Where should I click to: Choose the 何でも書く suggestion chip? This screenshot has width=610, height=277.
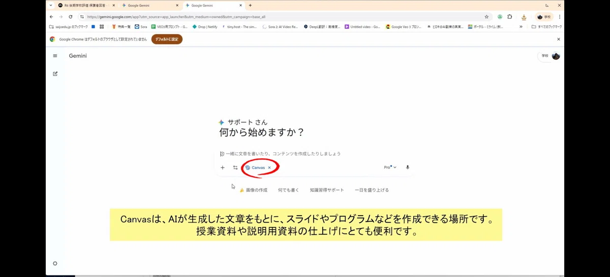288,190
